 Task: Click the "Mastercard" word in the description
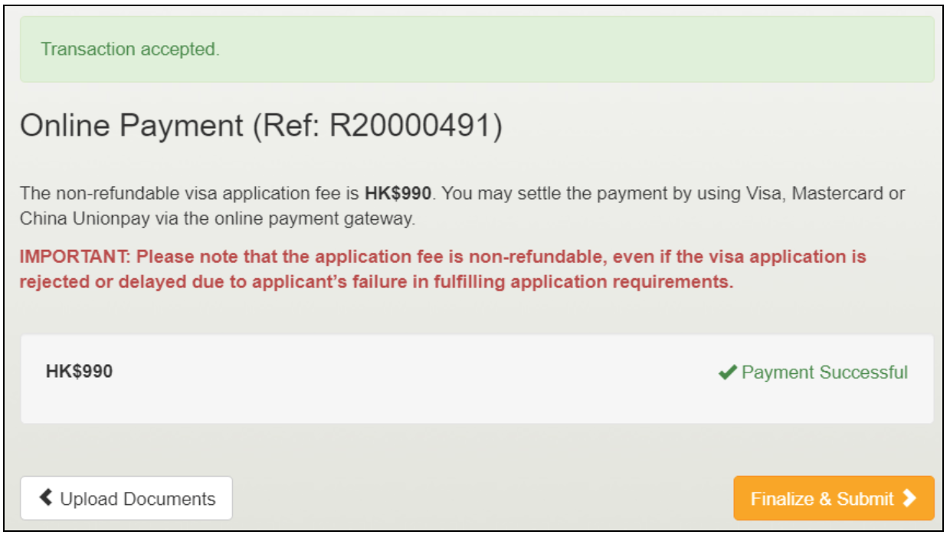click(x=838, y=193)
